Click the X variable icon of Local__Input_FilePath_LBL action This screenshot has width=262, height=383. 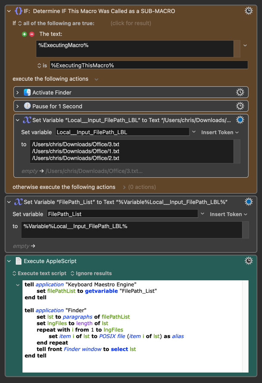click(27, 120)
